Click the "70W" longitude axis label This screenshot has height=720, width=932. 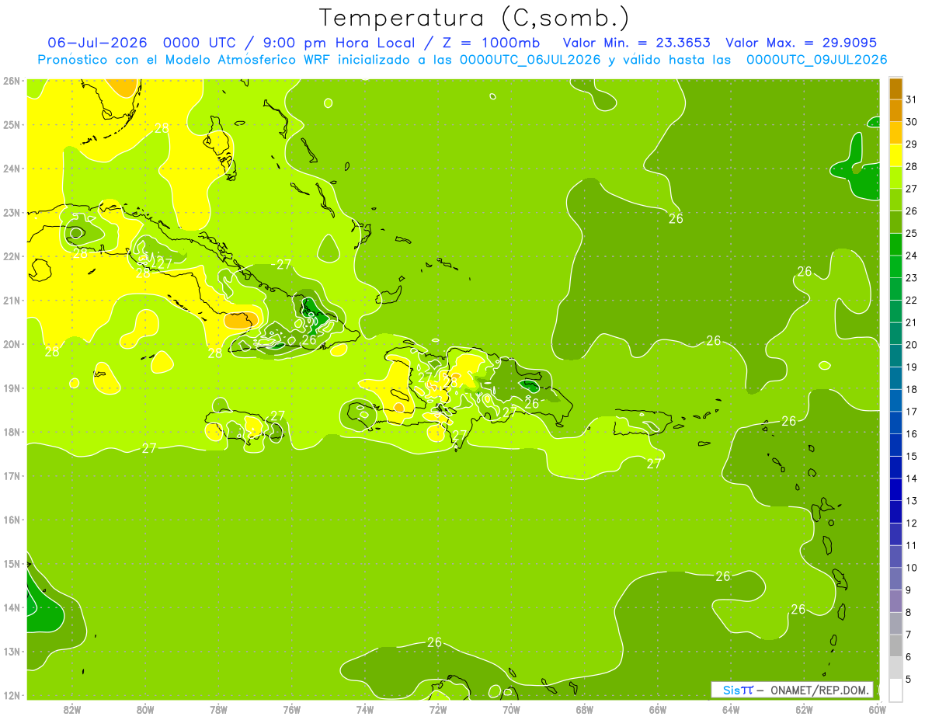click(511, 709)
